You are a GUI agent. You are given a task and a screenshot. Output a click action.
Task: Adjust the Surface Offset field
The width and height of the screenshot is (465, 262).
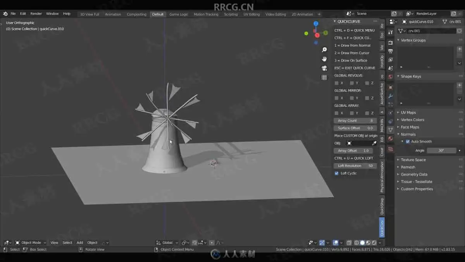(x=355, y=128)
